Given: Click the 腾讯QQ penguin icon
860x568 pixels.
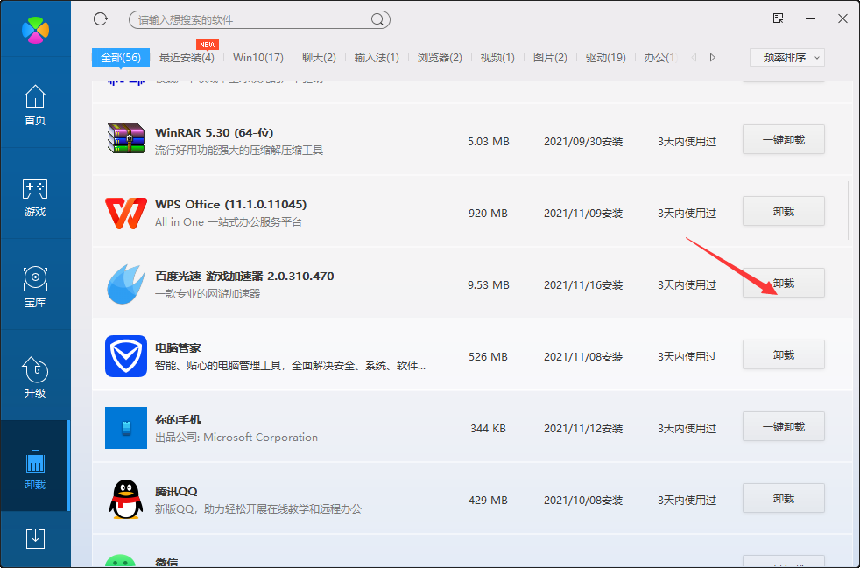Looking at the screenshot, I should tap(126, 499).
